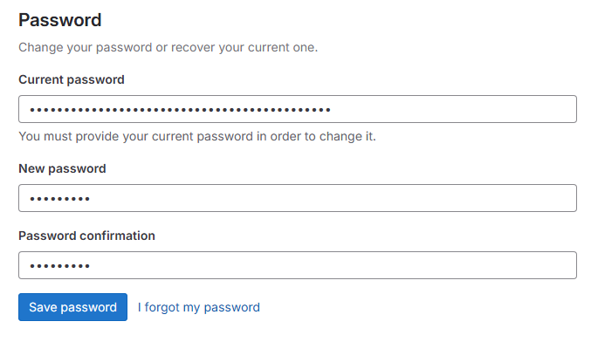Viewport: 598px width, 342px height.
Task: Click the Change your password description text
Action: pyautogui.click(x=168, y=47)
